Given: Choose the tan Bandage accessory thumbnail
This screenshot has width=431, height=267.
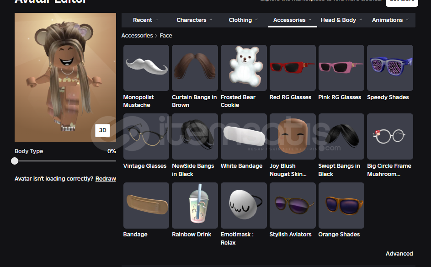Looking at the screenshot, I should click(x=146, y=205).
